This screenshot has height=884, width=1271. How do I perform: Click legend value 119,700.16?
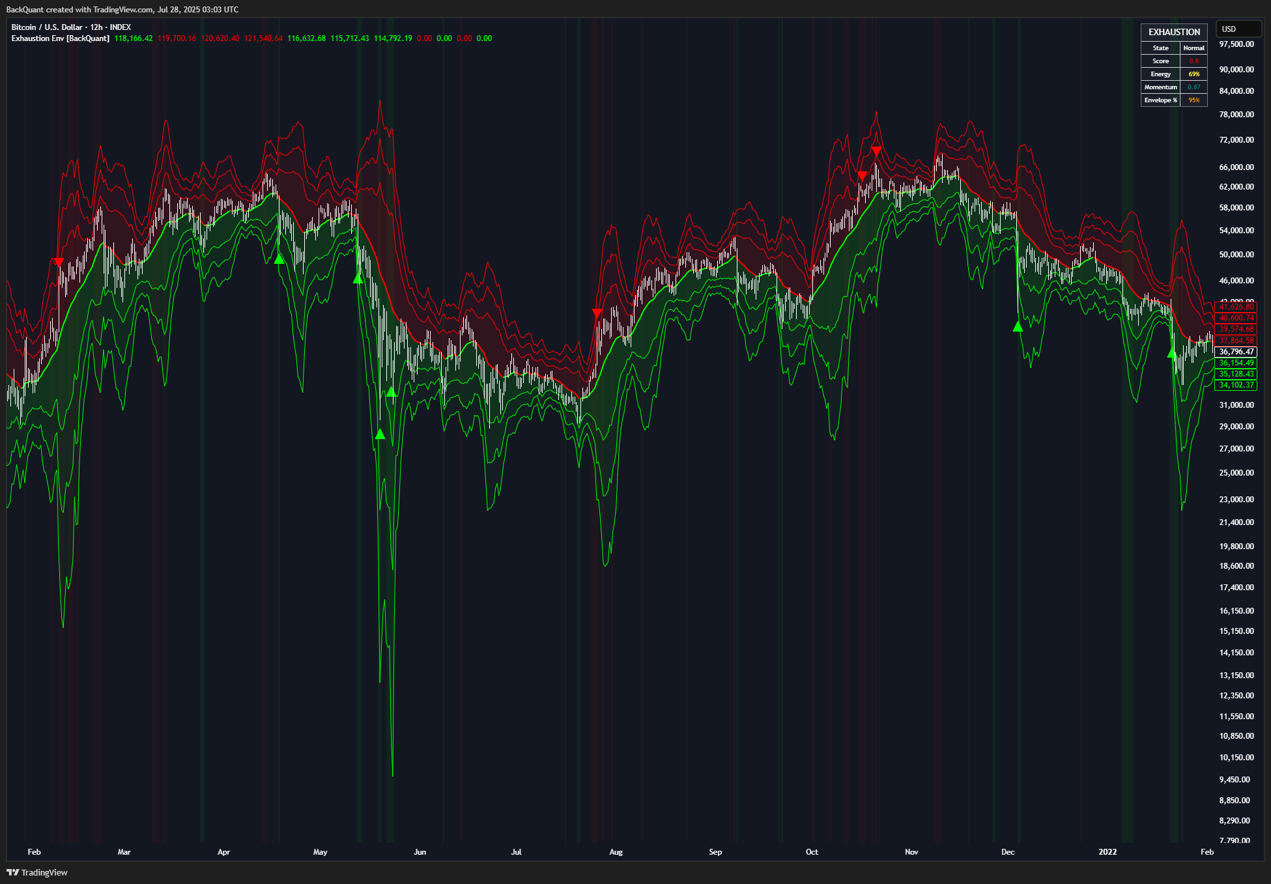177,38
